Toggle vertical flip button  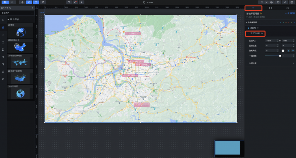pos(293,51)
